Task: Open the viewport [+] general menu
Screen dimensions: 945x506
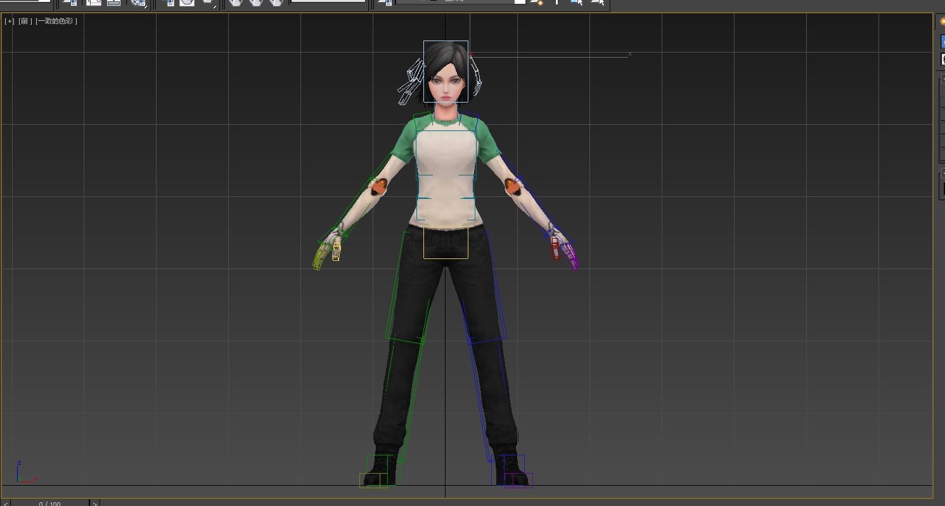Action: pyautogui.click(x=10, y=21)
